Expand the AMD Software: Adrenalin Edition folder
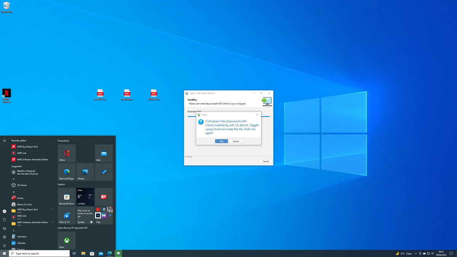 click(32, 223)
